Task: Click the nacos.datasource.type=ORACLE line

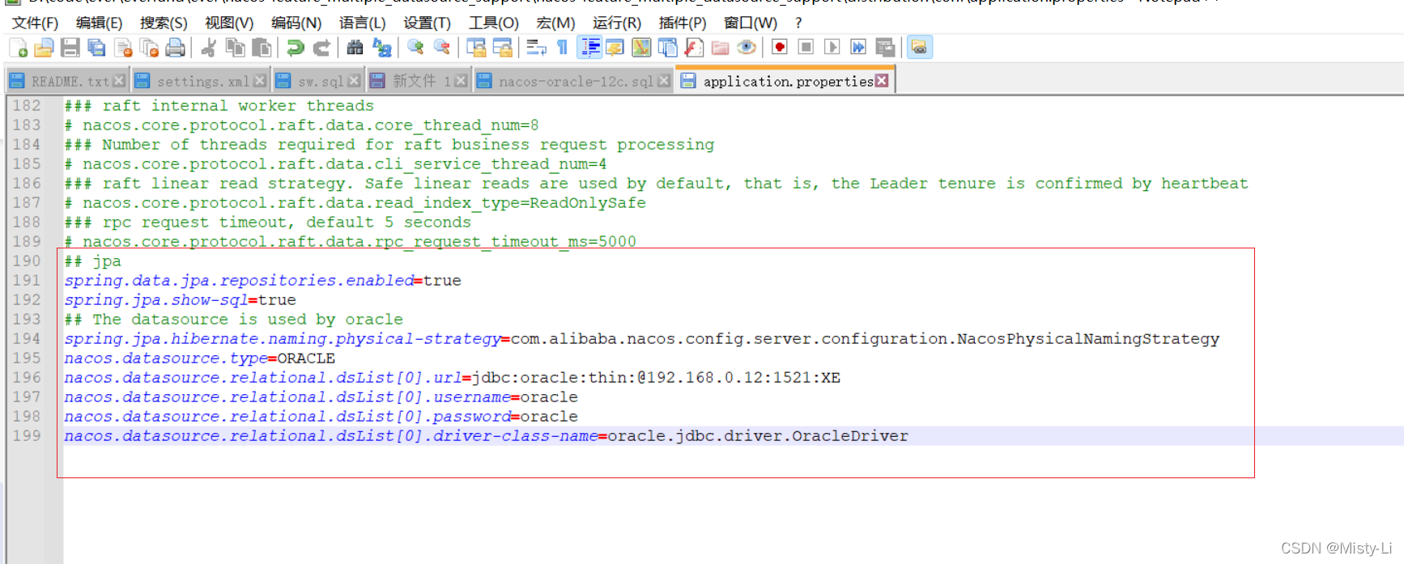Action: 200,358
